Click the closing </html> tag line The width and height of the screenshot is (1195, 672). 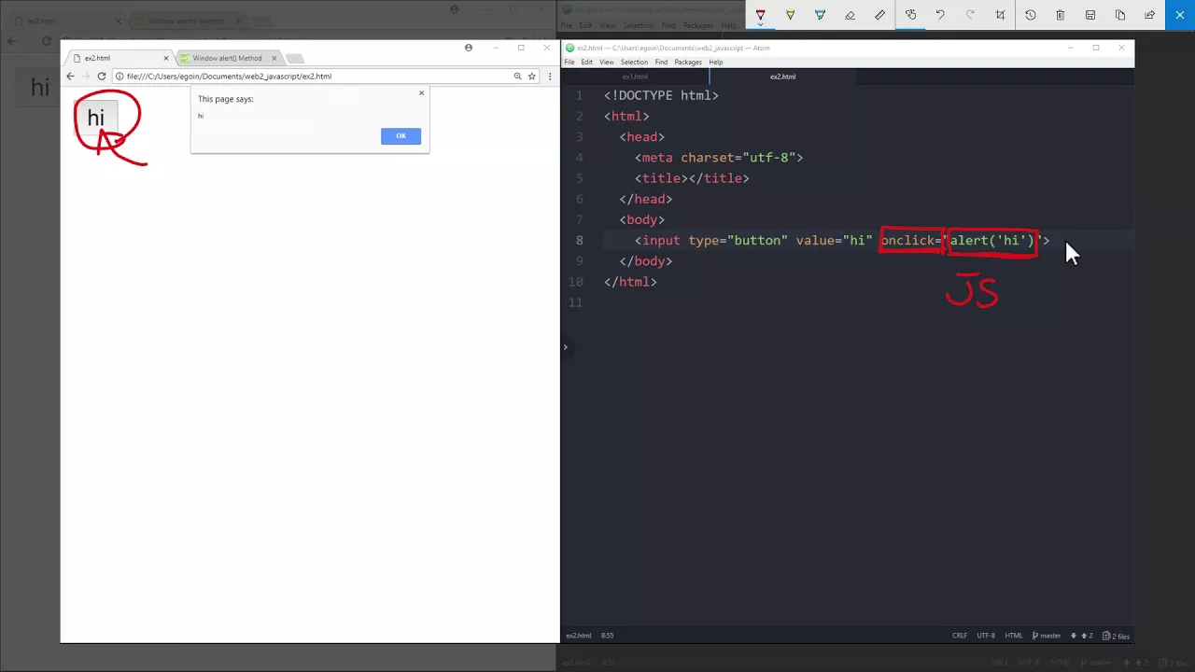[630, 282]
